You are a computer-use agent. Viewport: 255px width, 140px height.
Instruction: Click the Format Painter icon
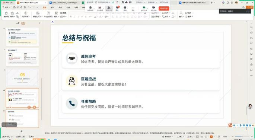point(6,13)
